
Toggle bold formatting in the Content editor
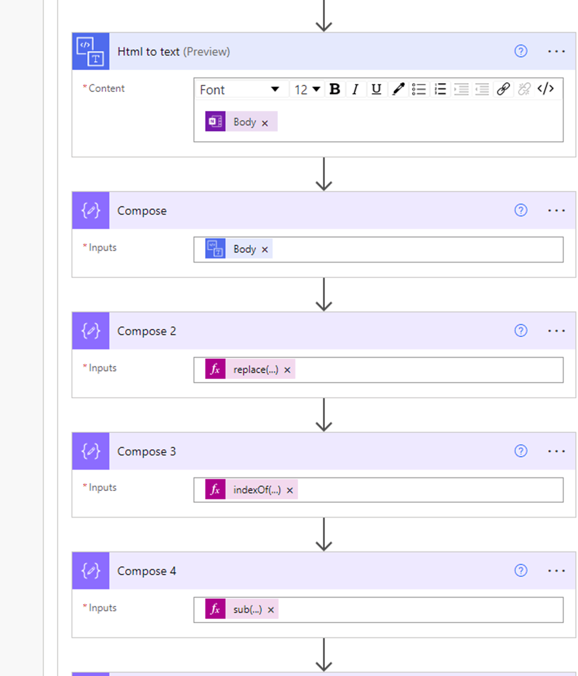334,89
